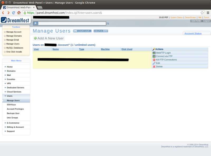Toggle the HELP IS OFF button
The image size is (211, 156).
(101, 31)
